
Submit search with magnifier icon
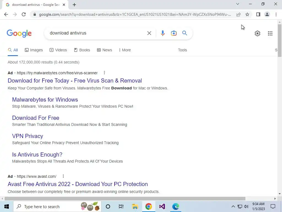click(x=185, y=33)
